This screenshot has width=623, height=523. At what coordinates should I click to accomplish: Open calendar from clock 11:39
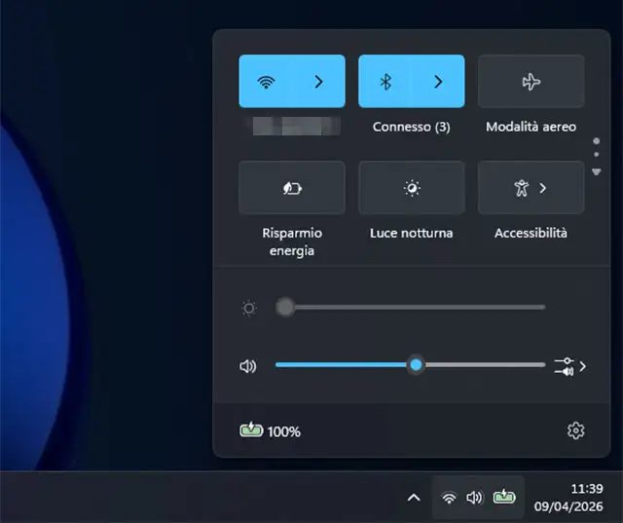point(568,497)
